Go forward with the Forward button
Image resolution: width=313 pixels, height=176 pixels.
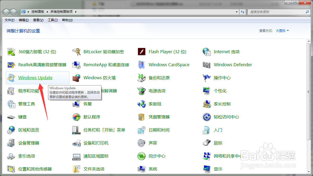(13, 12)
